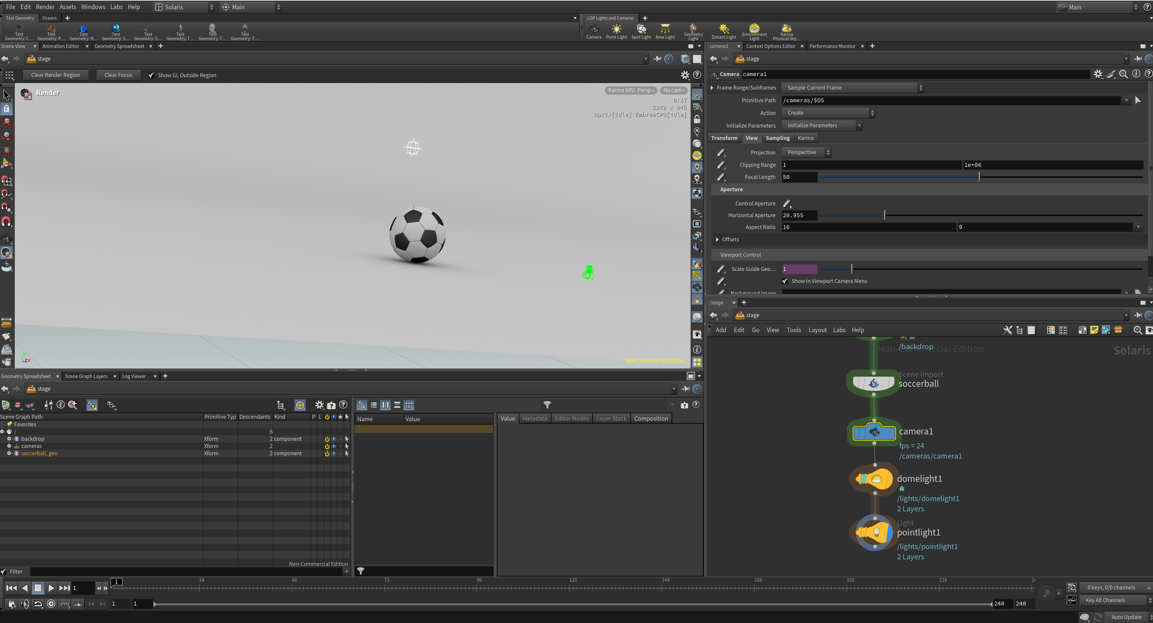The height and width of the screenshot is (623, 1153).
Task: Select the domelight1 node
Action: 874,479
